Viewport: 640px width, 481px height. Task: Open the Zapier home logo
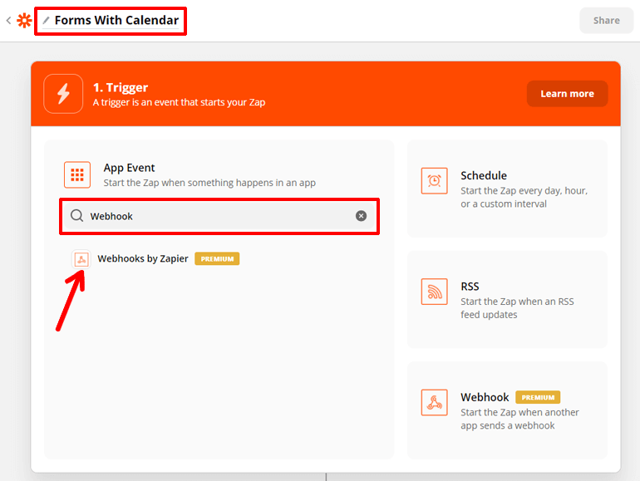click(24, 21)
